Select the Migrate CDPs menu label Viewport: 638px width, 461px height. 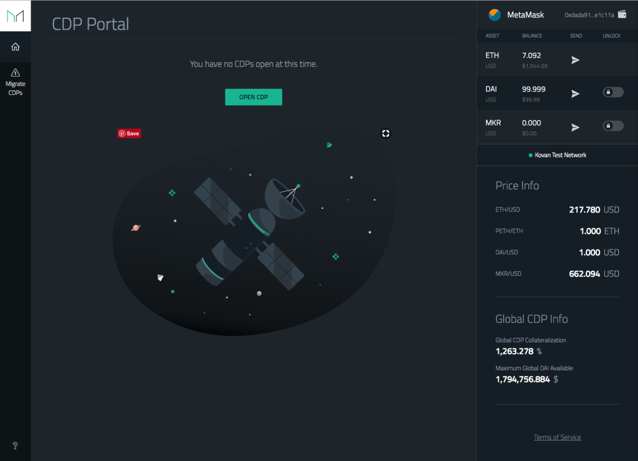tap(15, 88)
